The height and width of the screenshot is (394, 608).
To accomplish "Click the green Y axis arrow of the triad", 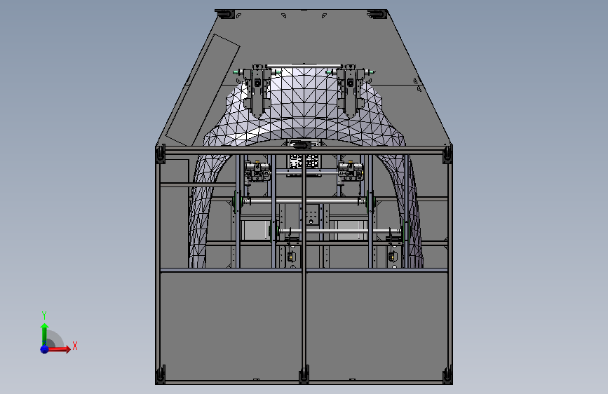I will point(45,334).
